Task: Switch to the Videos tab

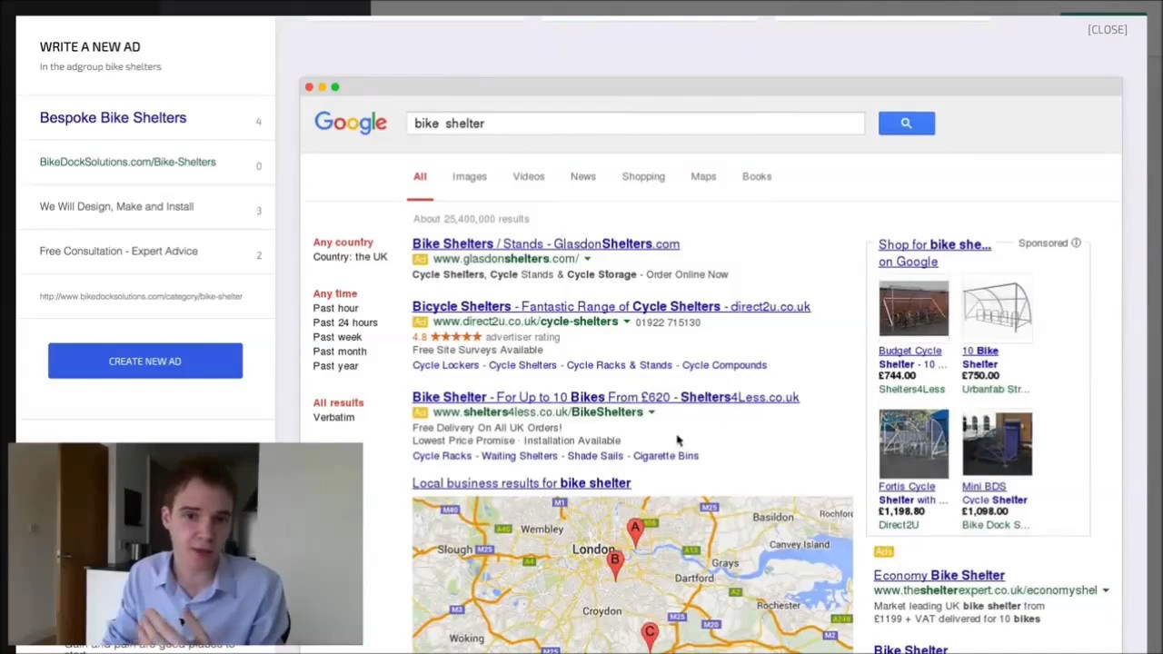Action: pyautogui.click(x=529, y=176)
